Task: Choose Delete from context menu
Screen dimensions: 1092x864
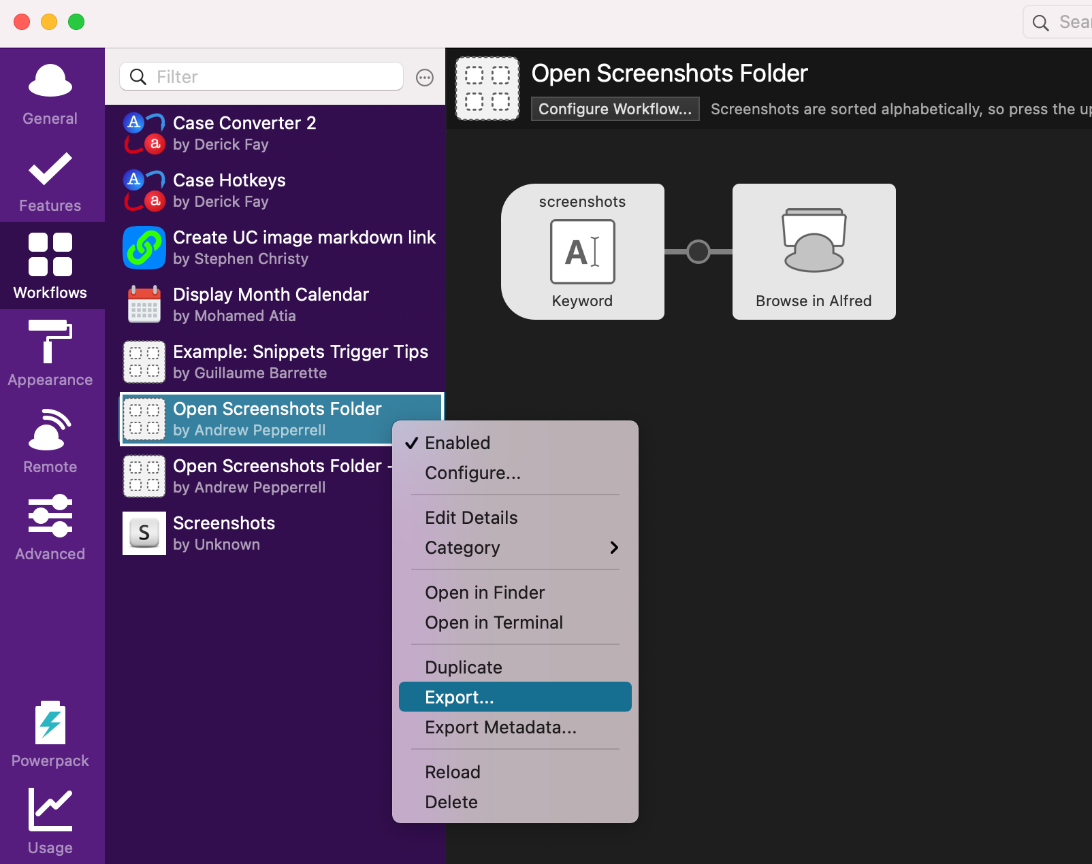Action: [x=515, y=802]
